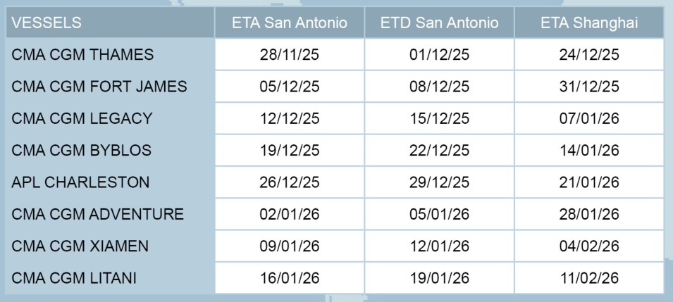Select the ETA Shanghai column header
The height and width of the screenshot is (302, 673).
[588, 23]
